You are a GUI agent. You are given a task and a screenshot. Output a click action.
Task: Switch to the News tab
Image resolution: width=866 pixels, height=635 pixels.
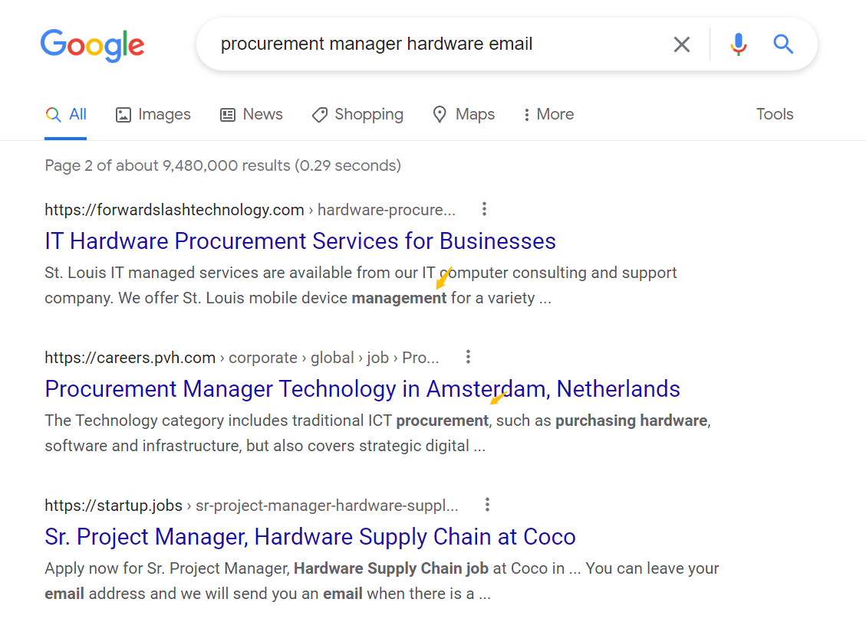coord(252,114)
